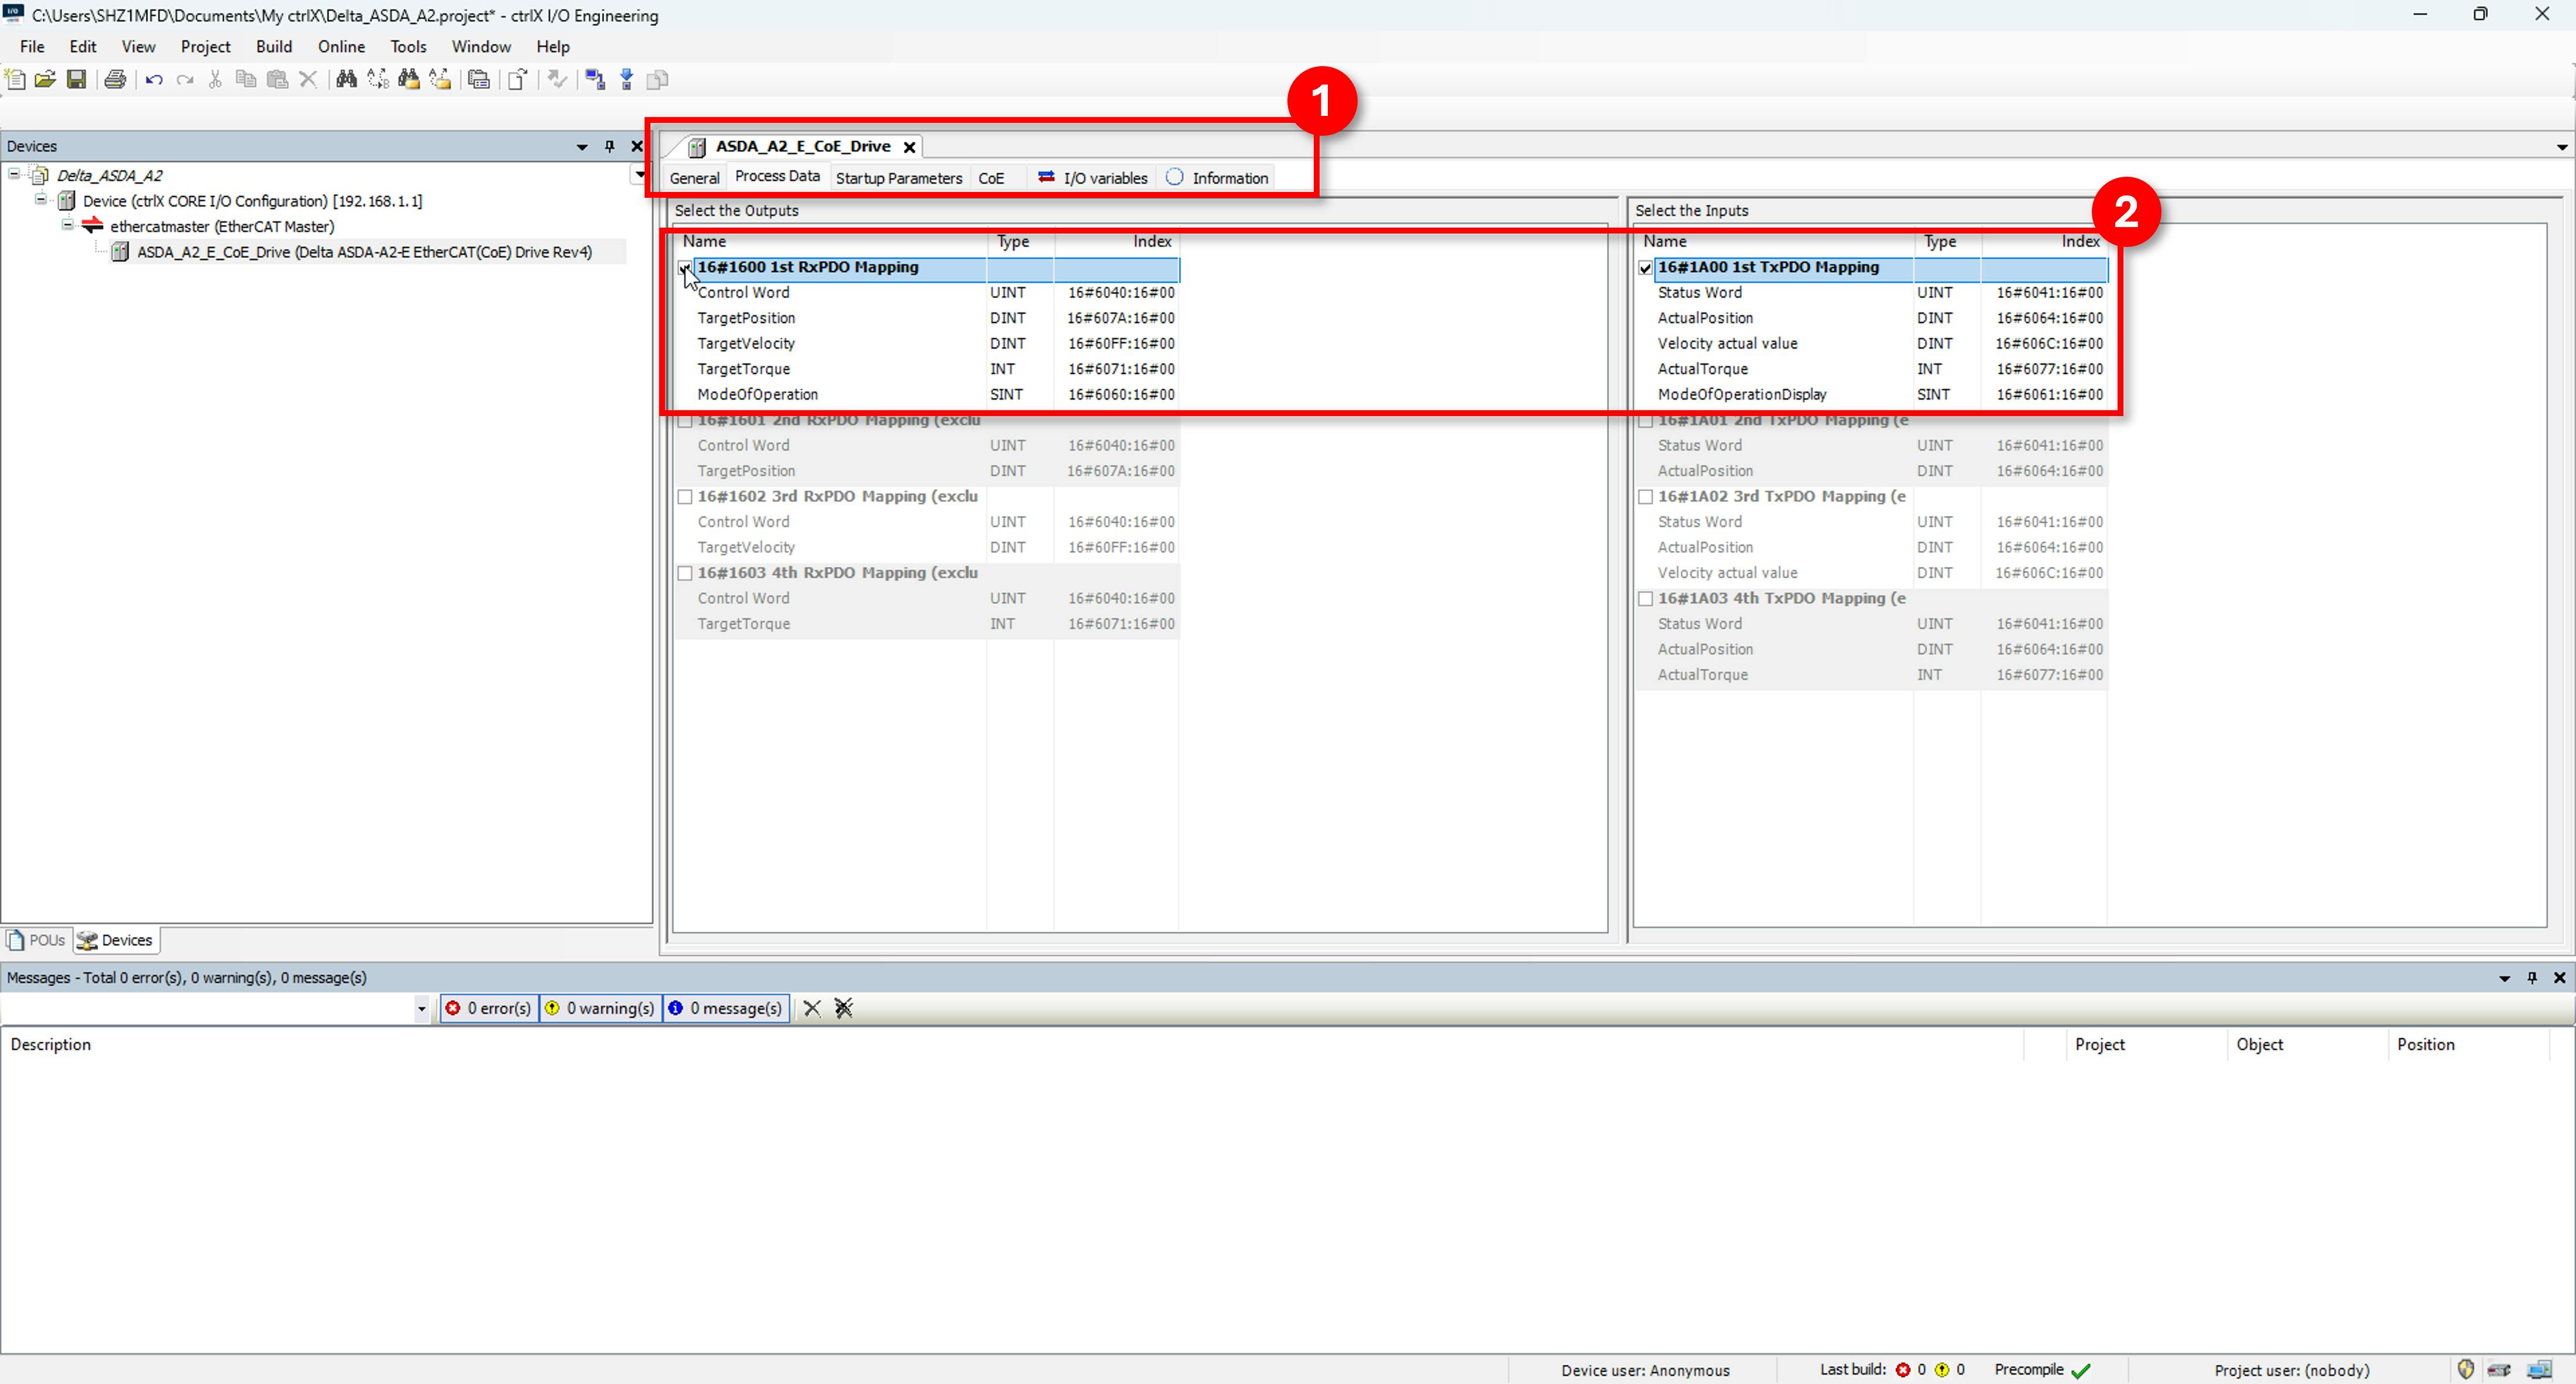Click the Undo arrow icon

click(154, 80)
